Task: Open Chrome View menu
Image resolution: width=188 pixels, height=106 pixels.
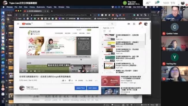Action: (x=26, y=7)
